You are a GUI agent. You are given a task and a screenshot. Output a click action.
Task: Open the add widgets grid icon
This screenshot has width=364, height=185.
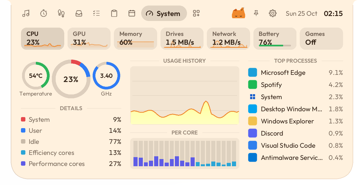click(x=196, y=13)
